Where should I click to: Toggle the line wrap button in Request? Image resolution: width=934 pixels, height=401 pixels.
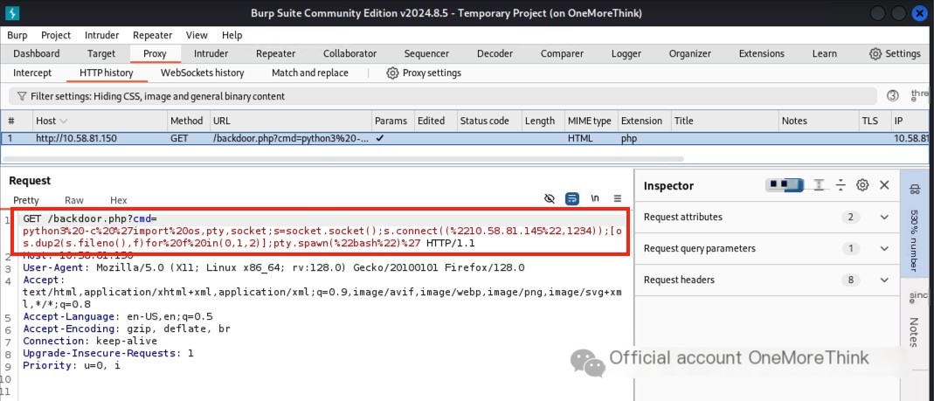tap(571, 198)
